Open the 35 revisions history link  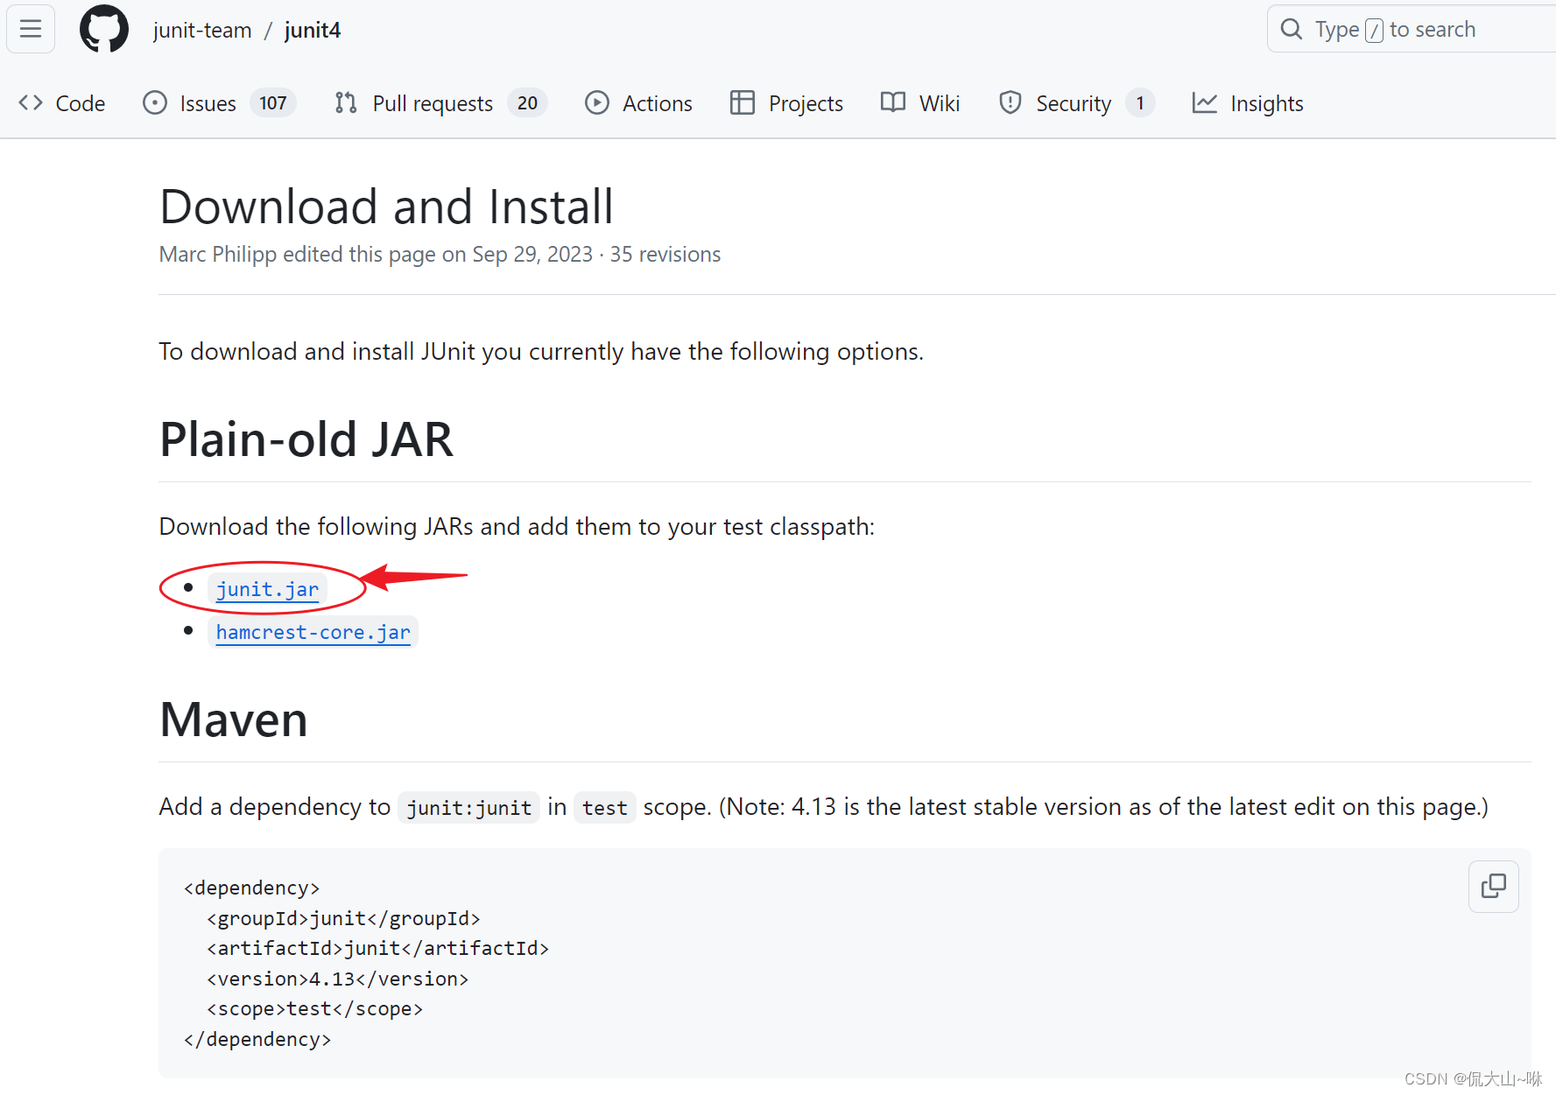[665, 255]
